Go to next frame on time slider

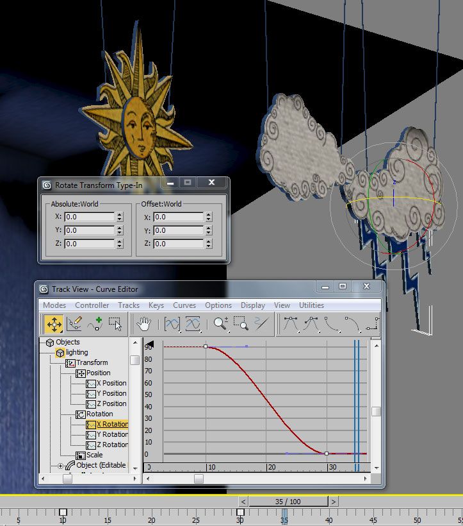point(334,502)
